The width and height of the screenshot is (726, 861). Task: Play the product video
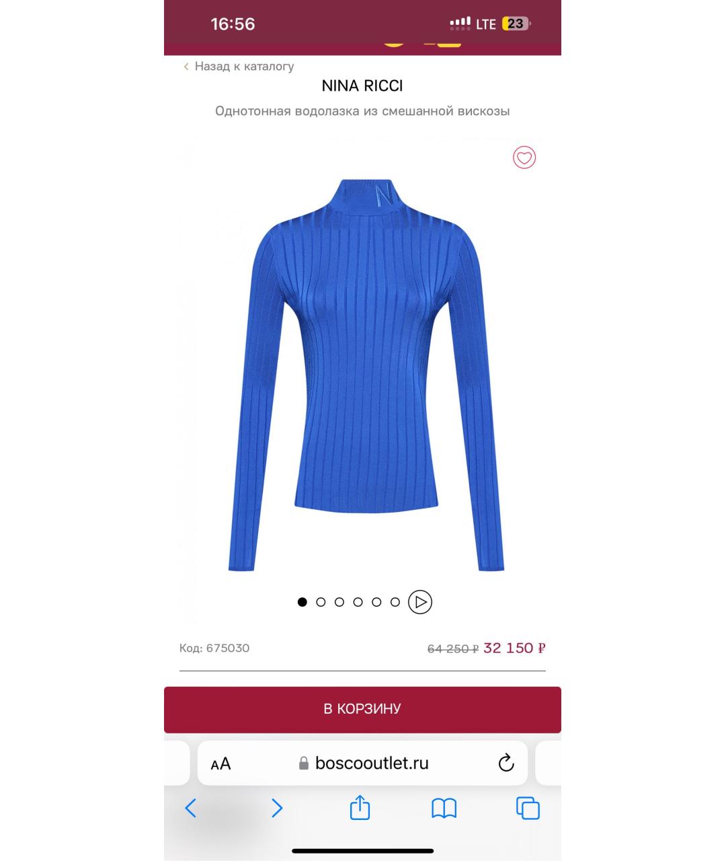pyautogui.click(x=420, y=602)
